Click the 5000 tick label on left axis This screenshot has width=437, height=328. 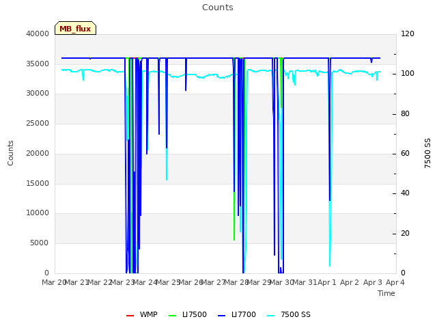(40, 243)
